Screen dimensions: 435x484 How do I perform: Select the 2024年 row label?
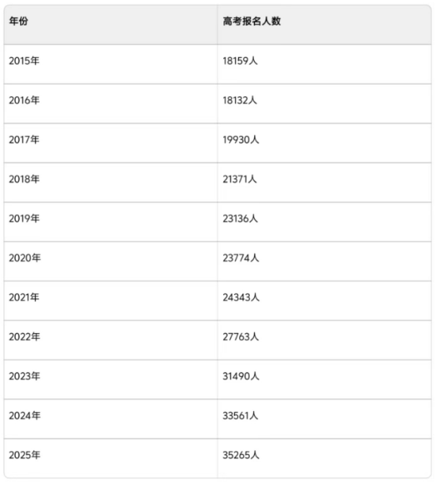point(25,416)
